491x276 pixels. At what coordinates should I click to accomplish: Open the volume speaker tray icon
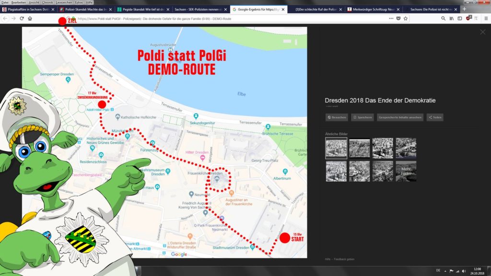464,271
